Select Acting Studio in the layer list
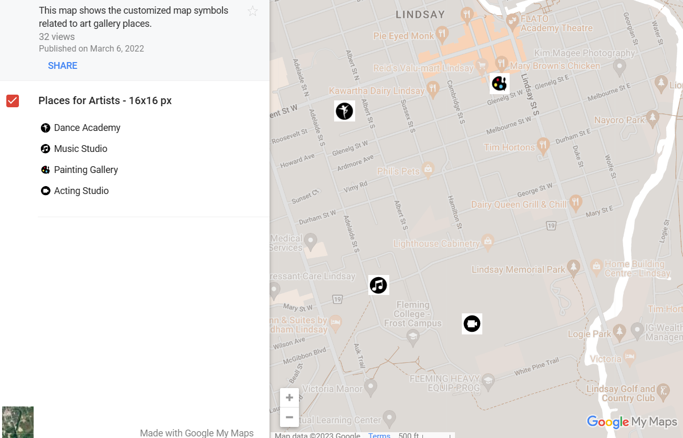The image size is (683, 438). click(81, 191)
